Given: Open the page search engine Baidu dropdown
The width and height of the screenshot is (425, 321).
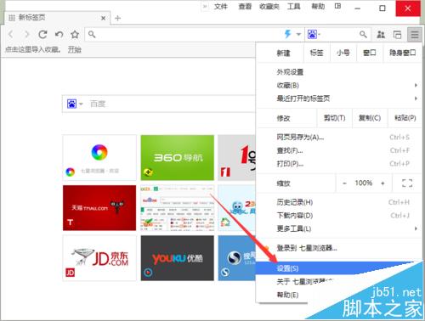Looking at the screenshot, I should pos(75,104).
